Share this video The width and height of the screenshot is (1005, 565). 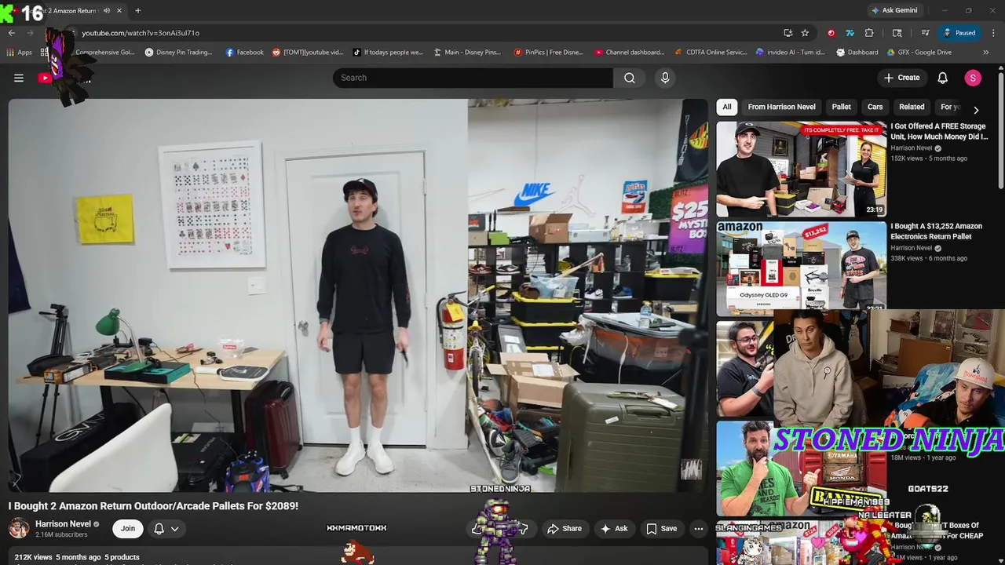tap(565, 529)
